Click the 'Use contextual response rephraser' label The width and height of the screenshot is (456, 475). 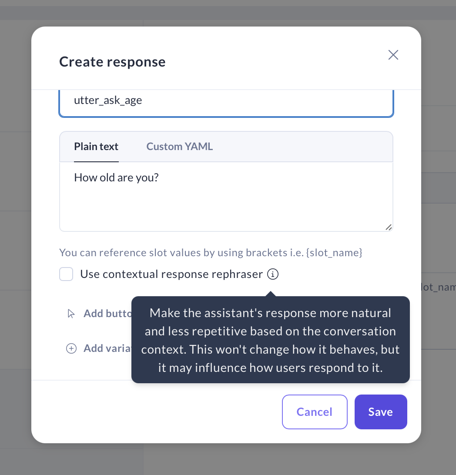(171, 274)
